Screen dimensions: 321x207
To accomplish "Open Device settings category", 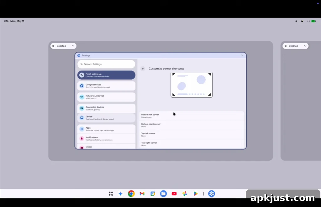I will 106,118.
